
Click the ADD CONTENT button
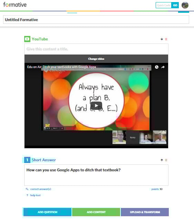point(96,212)
